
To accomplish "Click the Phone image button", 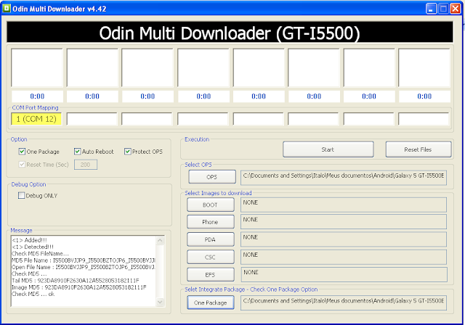I will tap(210, 222).
